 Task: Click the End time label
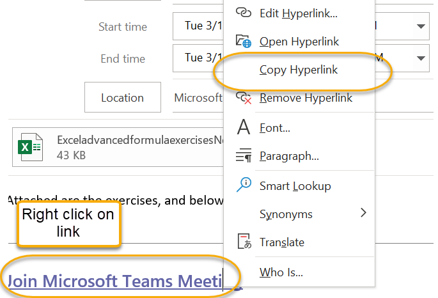tap(123, 59)
